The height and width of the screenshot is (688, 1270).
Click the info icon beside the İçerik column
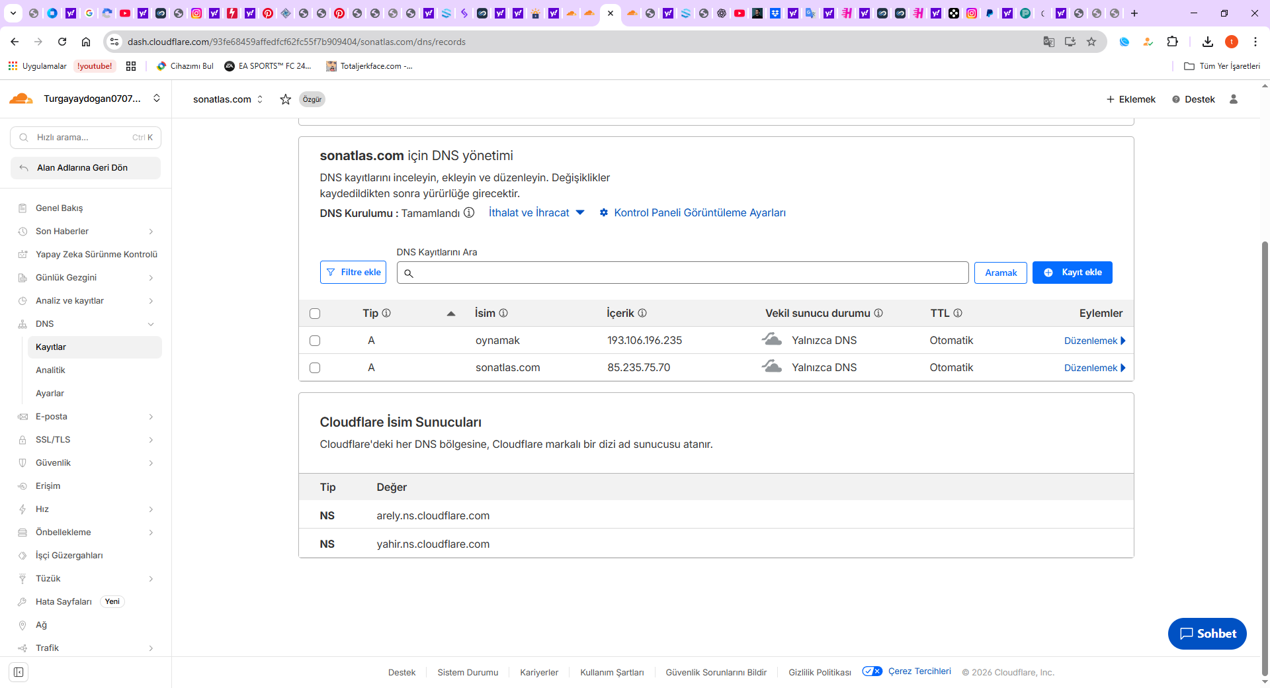(642, 313)
